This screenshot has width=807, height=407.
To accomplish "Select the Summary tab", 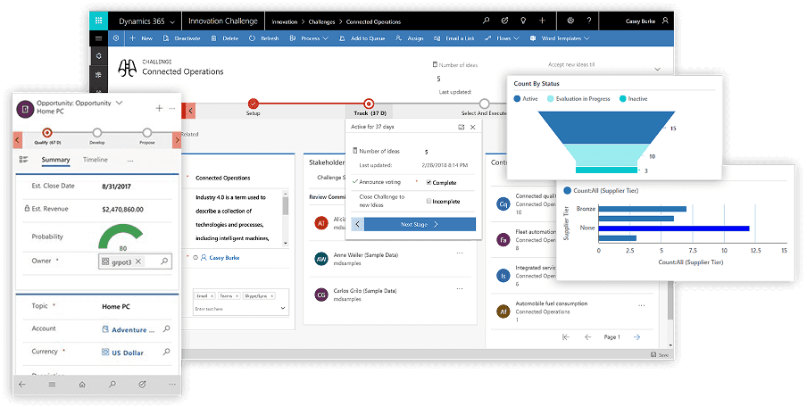I will pyautogui.click(x=55, y=160).
